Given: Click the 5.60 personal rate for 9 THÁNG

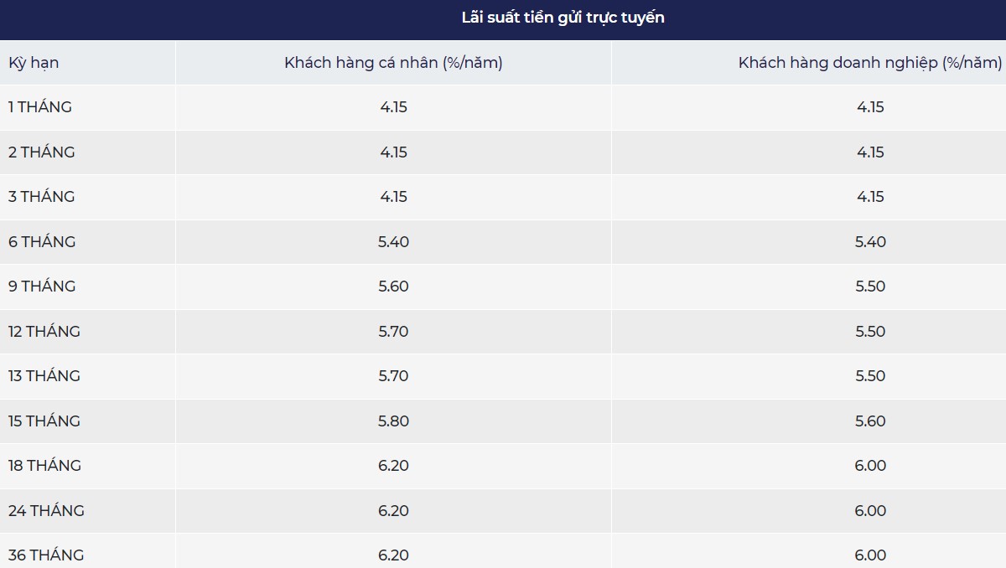Looking at the screenshot, I should [393, 287].
